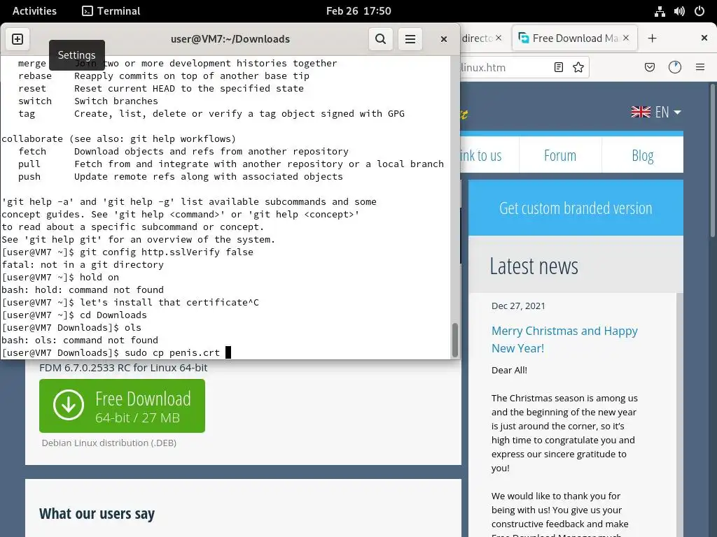
Task: Click the download arrow circle icon
Action: click(x=69, y=405)
